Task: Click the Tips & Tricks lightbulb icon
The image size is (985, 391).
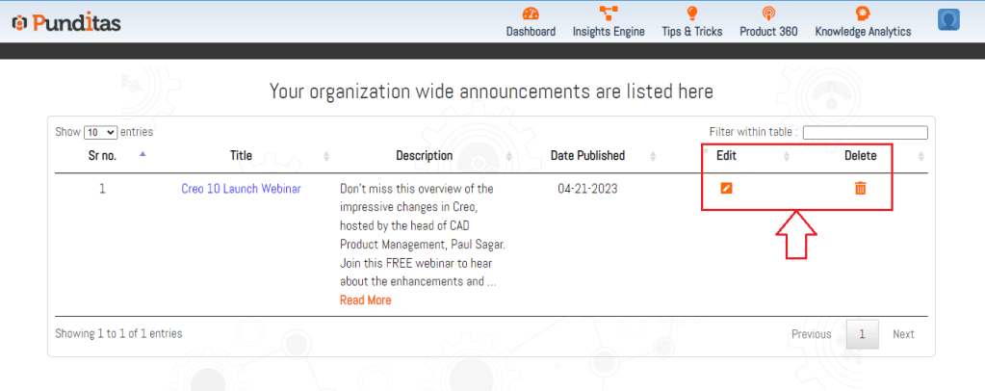Action: 691,13
